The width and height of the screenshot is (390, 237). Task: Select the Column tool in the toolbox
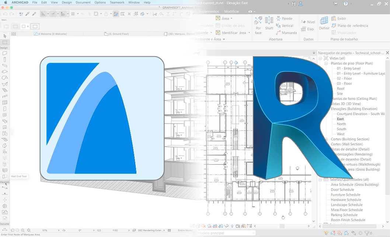(5, 60)
